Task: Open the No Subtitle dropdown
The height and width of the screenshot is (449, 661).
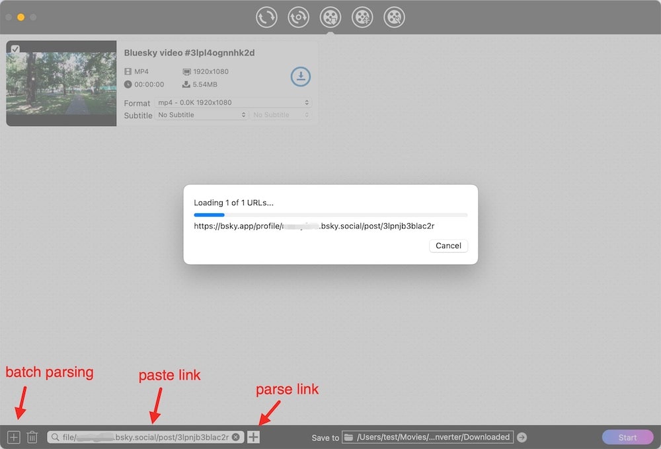Action: click(201, 115)
